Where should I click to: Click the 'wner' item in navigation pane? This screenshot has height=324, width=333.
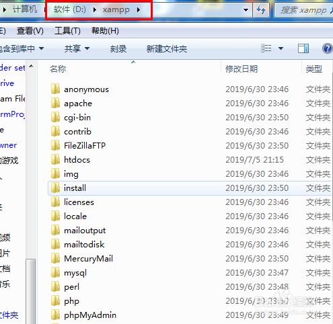coord(8,145)
